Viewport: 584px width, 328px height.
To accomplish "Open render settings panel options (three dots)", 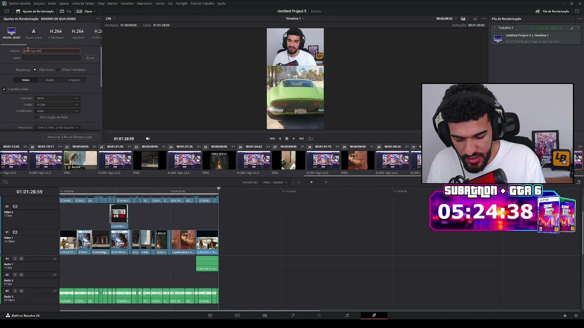I will pos(98,19).
